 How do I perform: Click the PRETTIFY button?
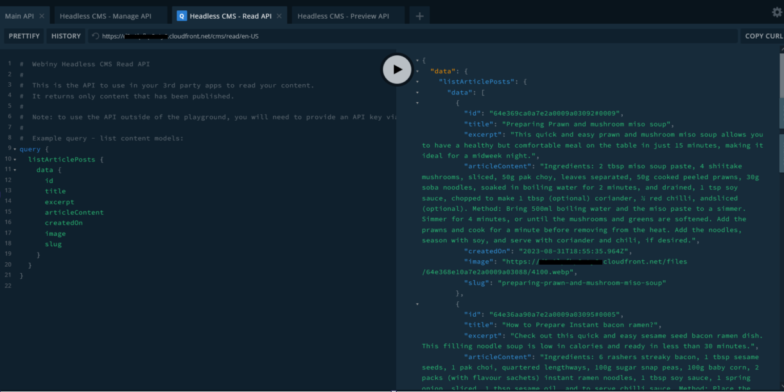[x=24, y=36]
